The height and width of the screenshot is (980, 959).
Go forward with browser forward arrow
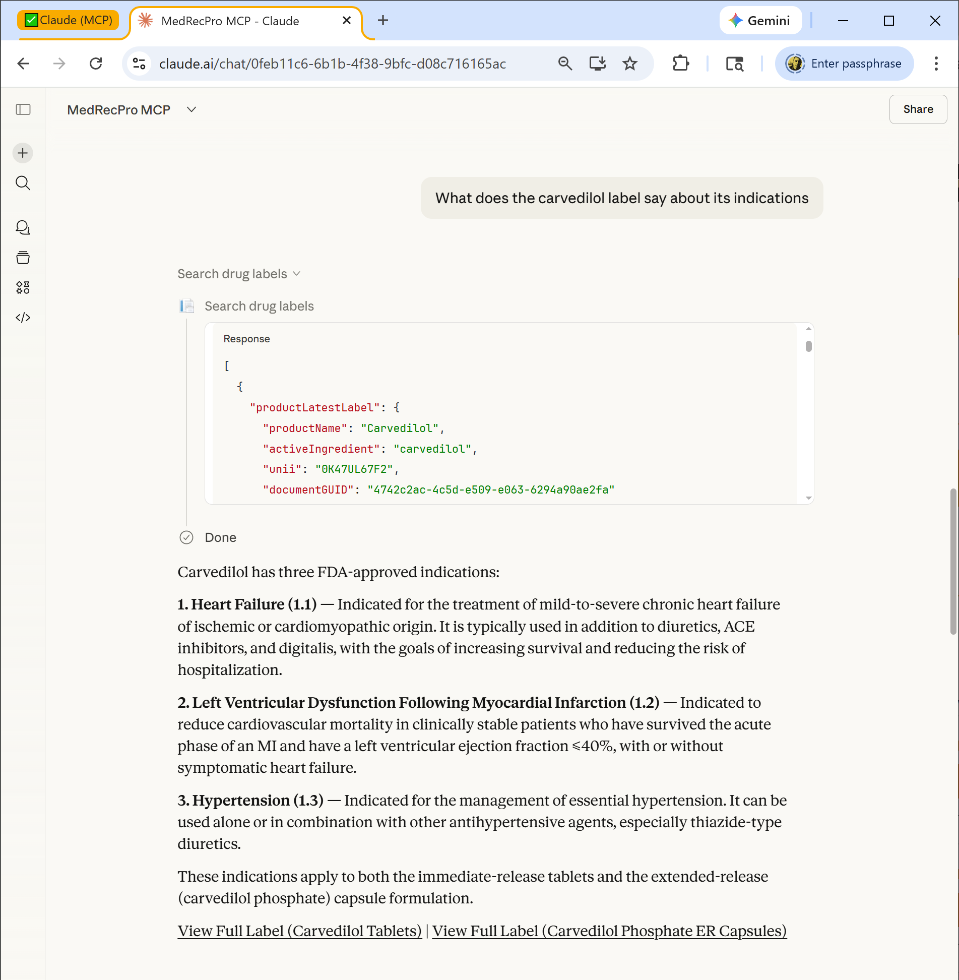click(59, 64)
